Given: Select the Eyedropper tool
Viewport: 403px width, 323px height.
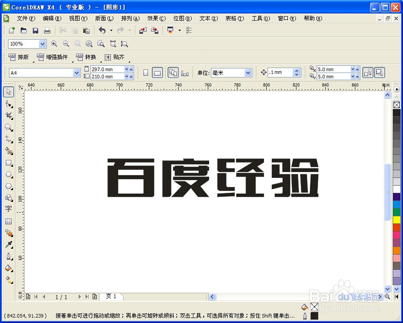Looking at the screenshot, I should (x=9, y=245).
